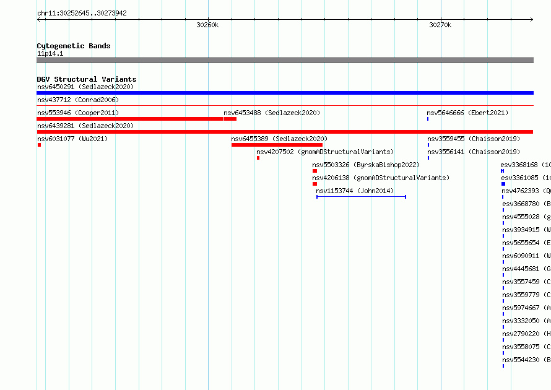
Task: Click the blue nsv1153744 span line
Action: pyautogui.click(x=361, y=197)
